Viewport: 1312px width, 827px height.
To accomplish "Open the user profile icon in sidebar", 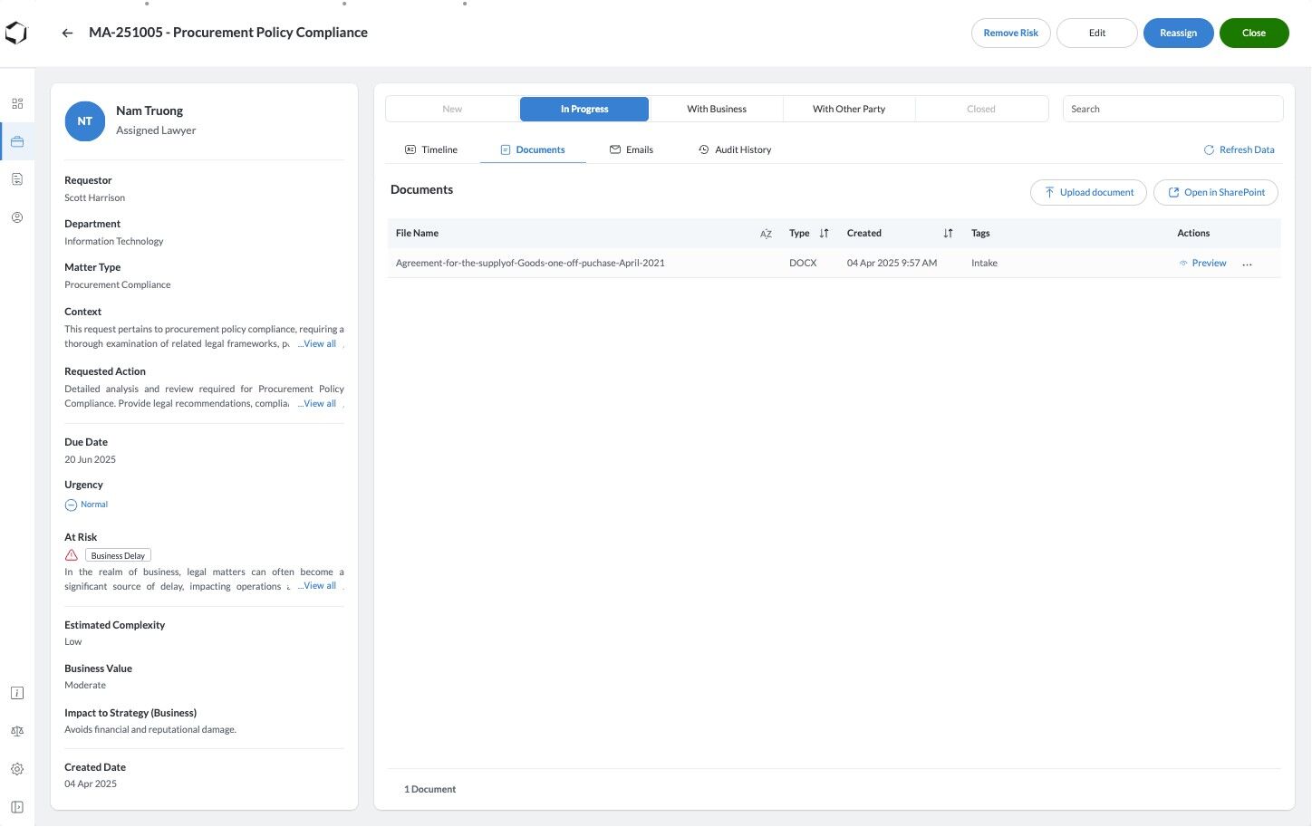I will point(17,217).
